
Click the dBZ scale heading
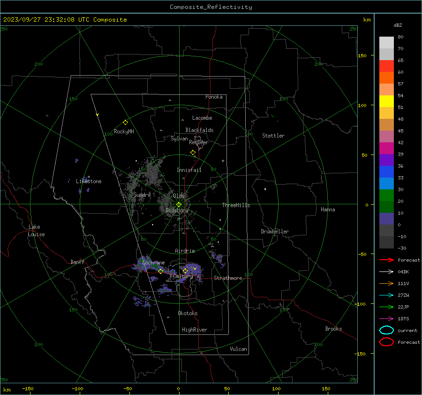(398, 25)
